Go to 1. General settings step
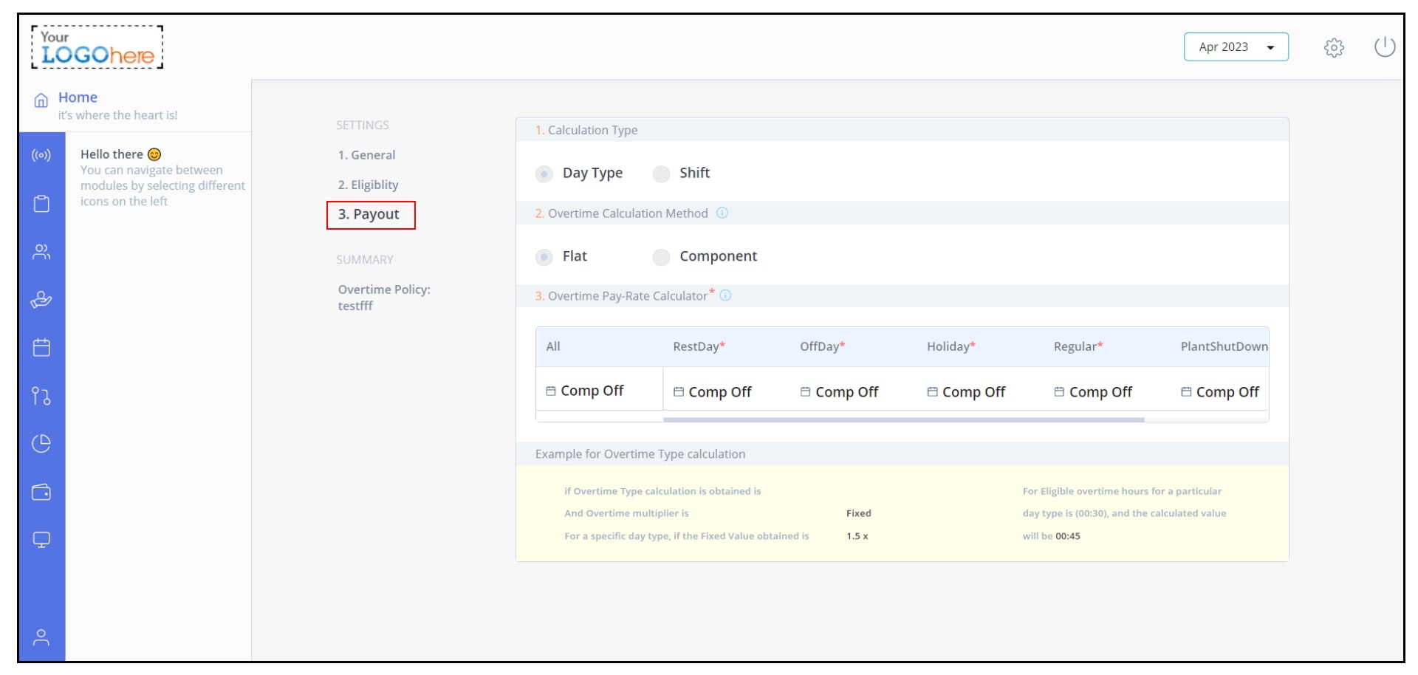This screenshot has height=675, width=1418. [x=367, y=155]
